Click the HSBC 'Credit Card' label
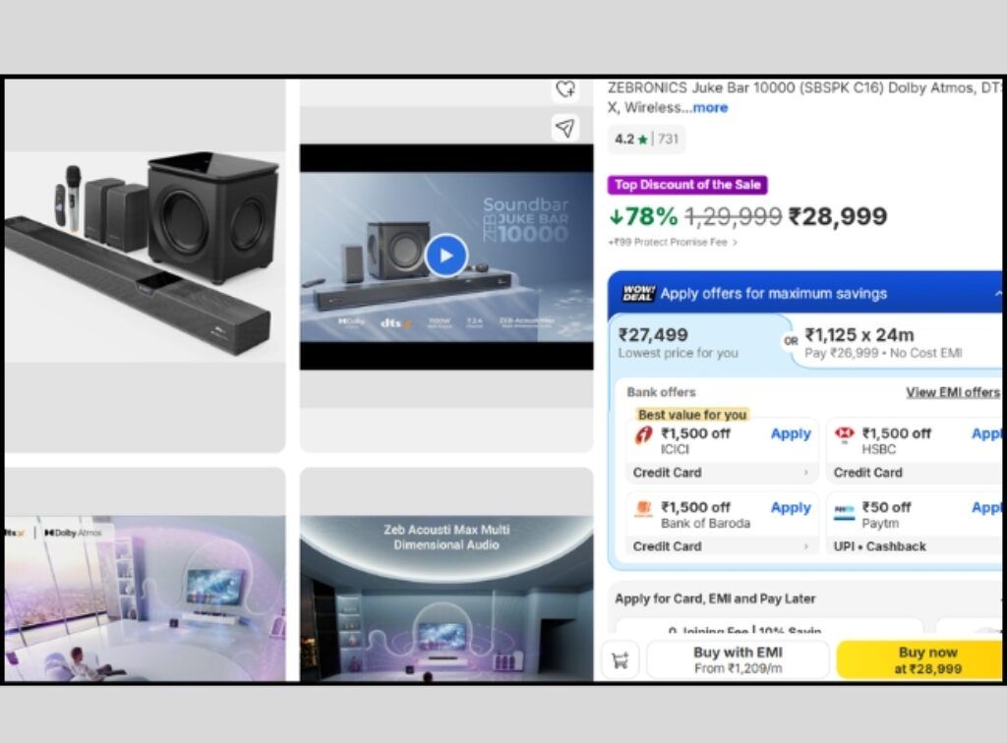This screenshot has height=743, width=1007. [867, 473]
